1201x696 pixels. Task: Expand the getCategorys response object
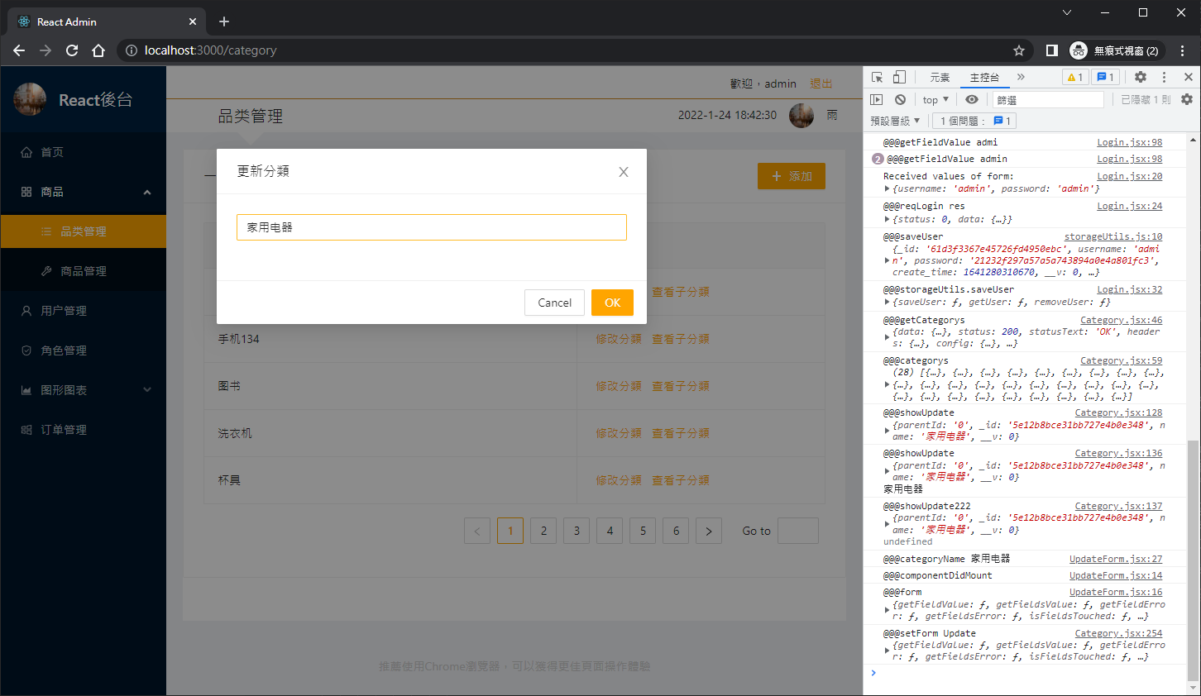[888, 337]
